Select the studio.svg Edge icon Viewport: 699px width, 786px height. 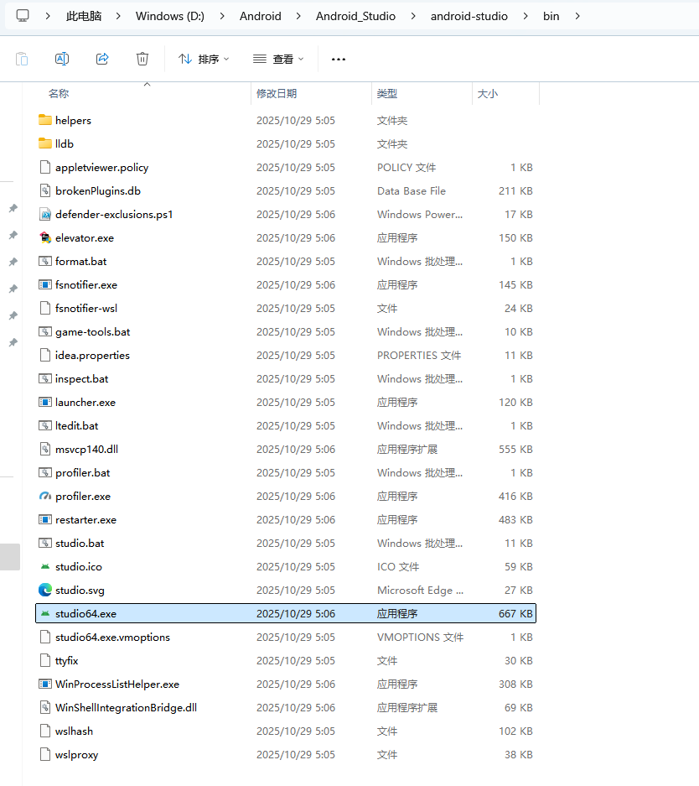tap(45, 590)
